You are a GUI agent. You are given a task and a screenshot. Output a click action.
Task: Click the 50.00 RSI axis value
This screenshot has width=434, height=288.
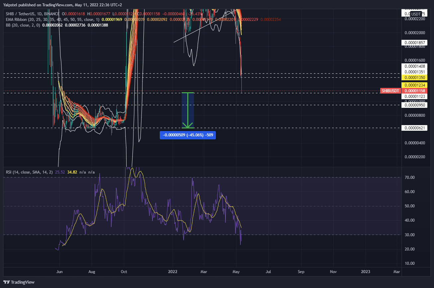coord(409,206)
